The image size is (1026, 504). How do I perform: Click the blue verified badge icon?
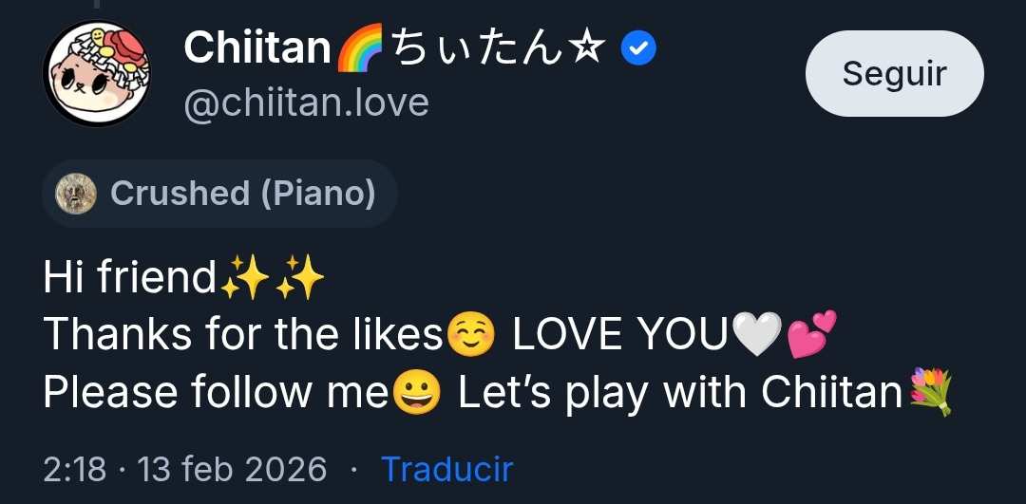638,48
